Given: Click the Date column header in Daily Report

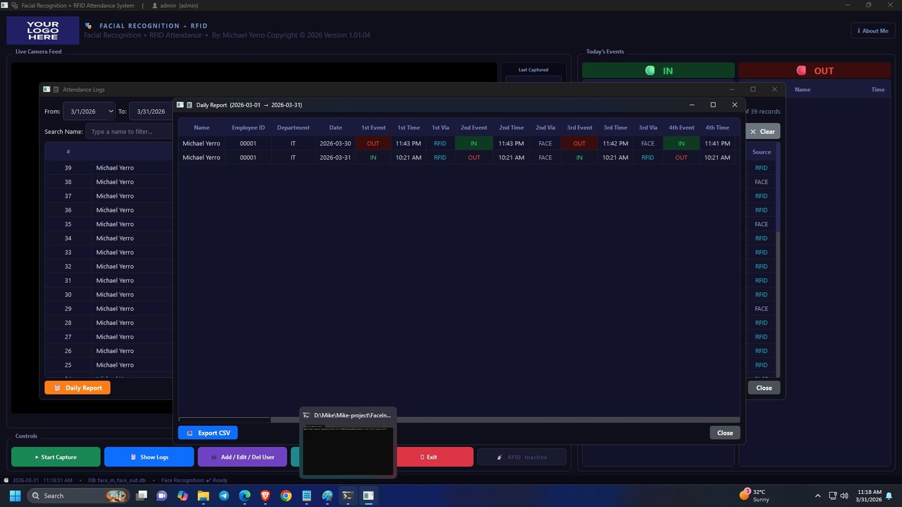Looking at the screenshot, I should point(336,128).
